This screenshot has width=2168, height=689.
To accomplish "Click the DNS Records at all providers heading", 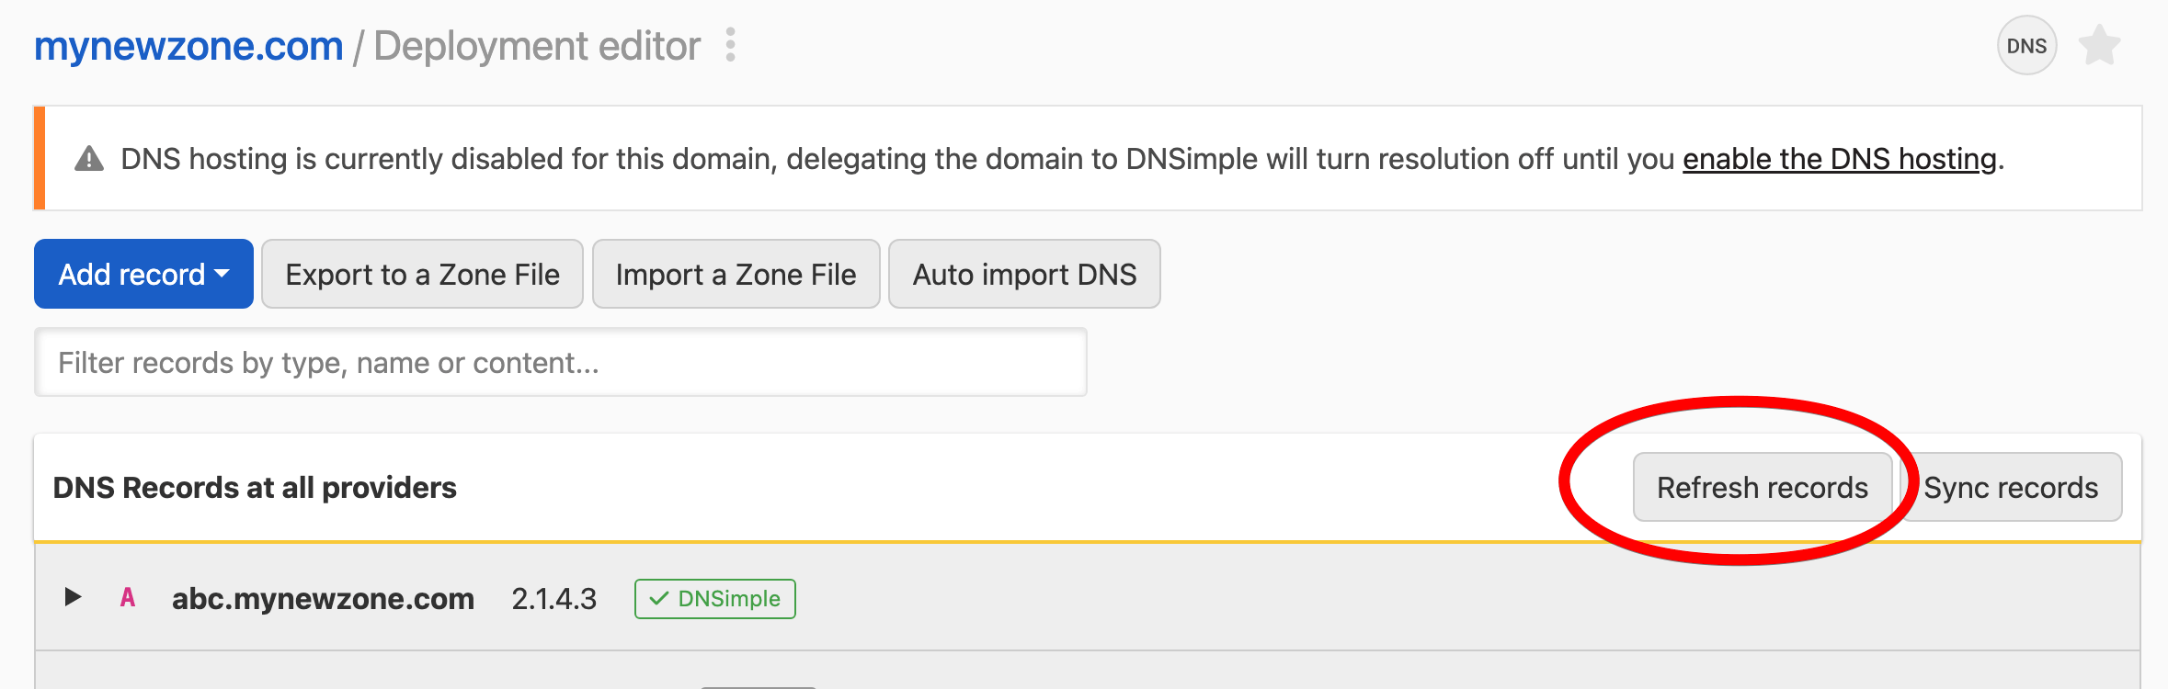I will pyautogui.click(x=255, y=487).
